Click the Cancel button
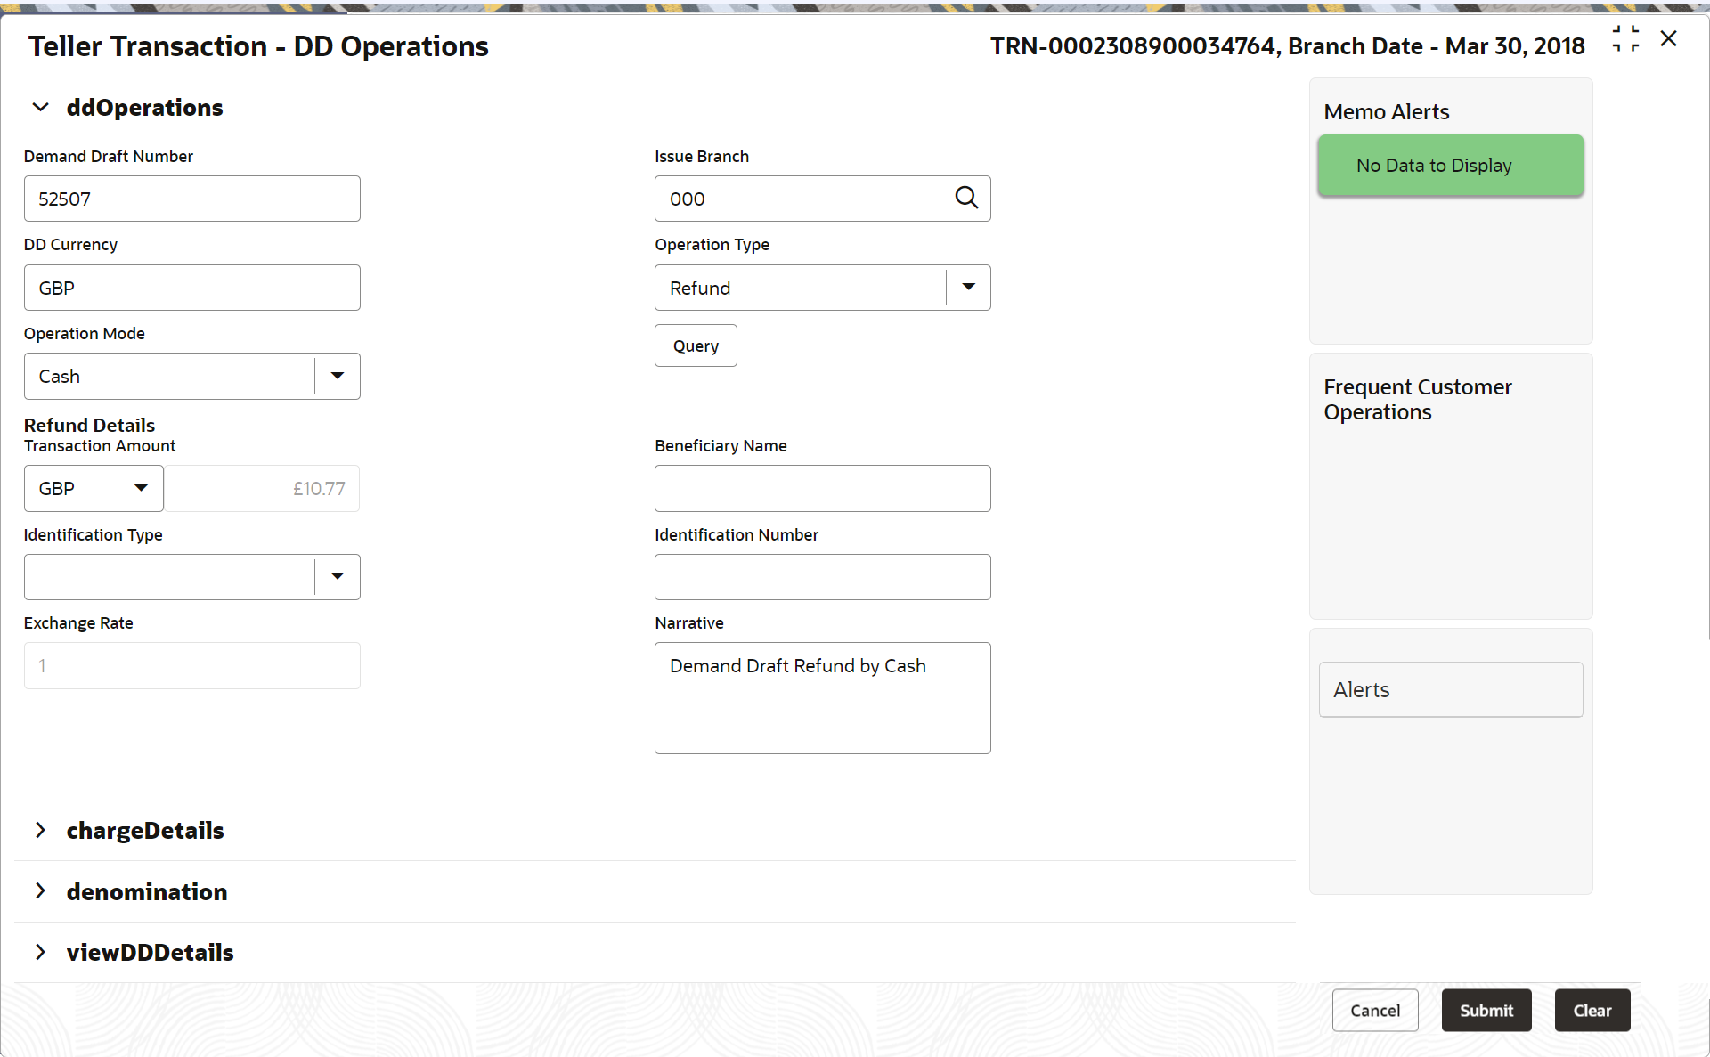Image resolution: width=1710 pixels, height=1057 pixels. coord(1374,1010)
